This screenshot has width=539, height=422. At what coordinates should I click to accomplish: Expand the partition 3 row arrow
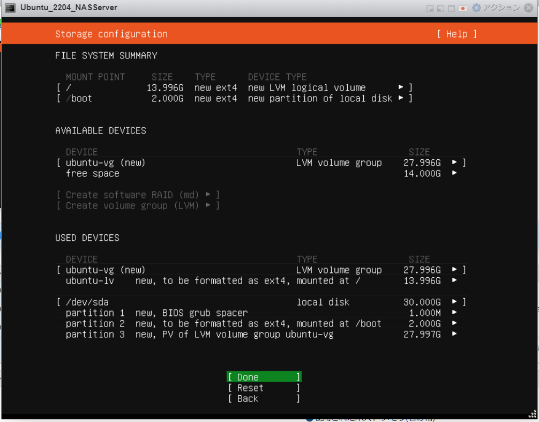(x=454, y=334)
